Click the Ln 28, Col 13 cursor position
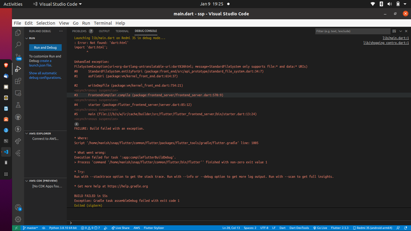The width and height of the screenshot is (411, 231). pos(231,228)
